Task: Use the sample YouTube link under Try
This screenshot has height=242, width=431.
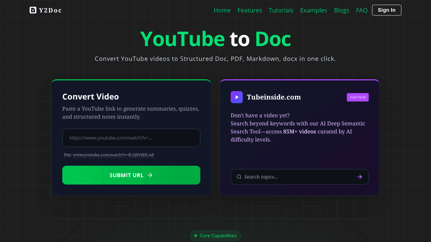Action: click(113, 155)
